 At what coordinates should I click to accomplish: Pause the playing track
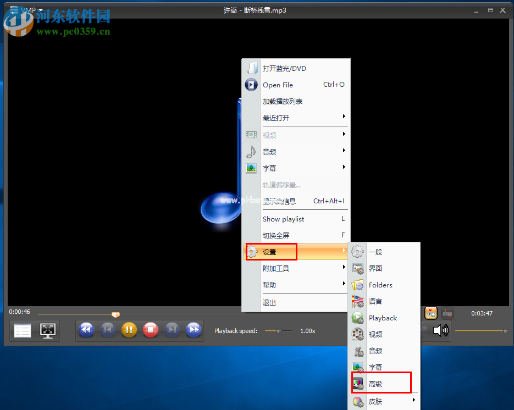(x=129, y=330)
